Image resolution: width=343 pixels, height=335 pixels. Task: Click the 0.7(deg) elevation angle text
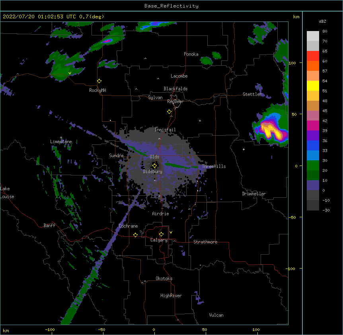point(92,17)
